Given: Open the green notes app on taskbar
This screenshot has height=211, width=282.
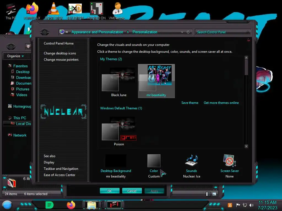Looking at the screenshot, I should pyautogui.click(x=50, y=205).
